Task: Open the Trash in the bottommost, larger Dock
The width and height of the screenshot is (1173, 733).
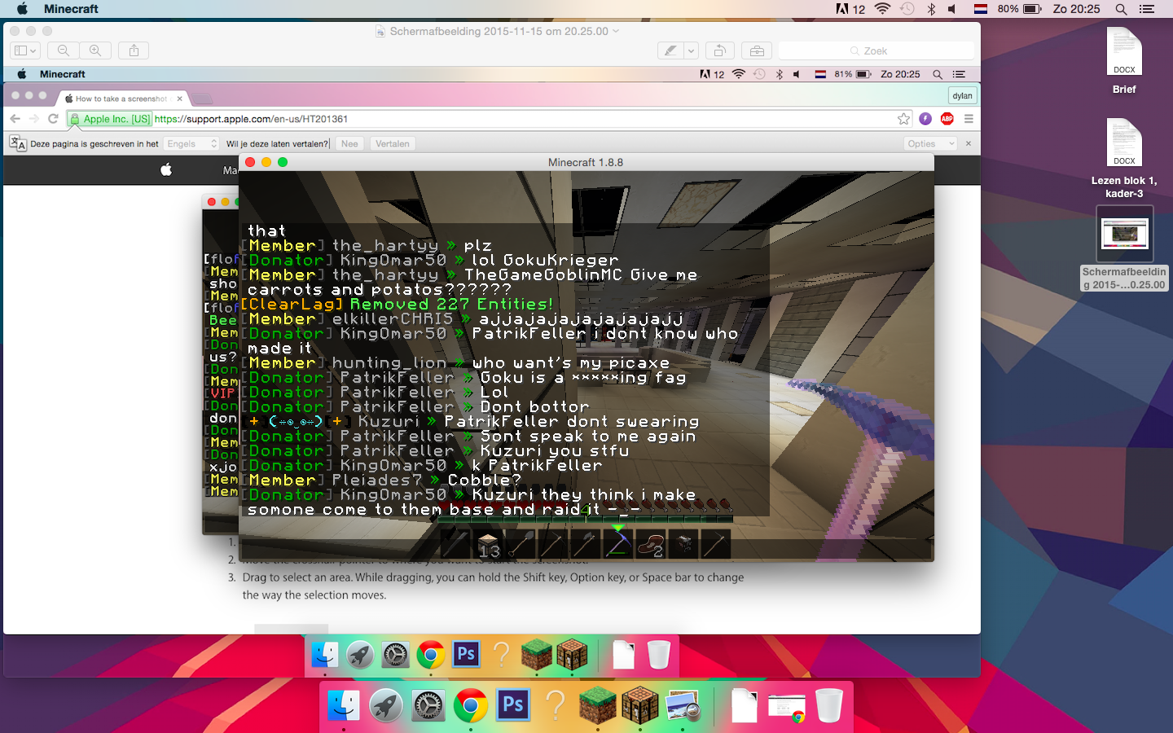Action: coord(828,705)
